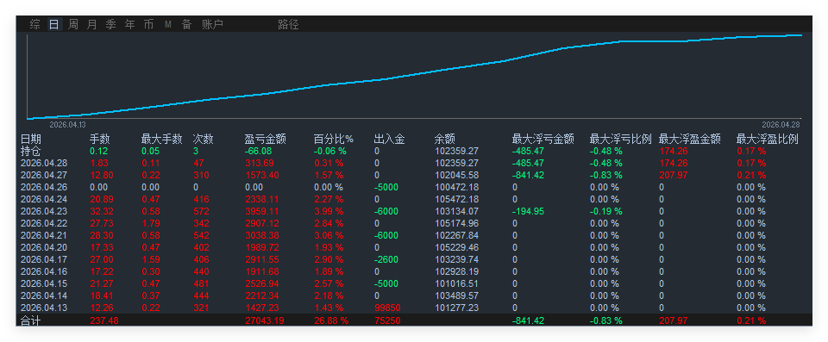Click the total profit value 27043.19
Image resolution: width=828 pixels, height=342 pixels.
(265, 320)
